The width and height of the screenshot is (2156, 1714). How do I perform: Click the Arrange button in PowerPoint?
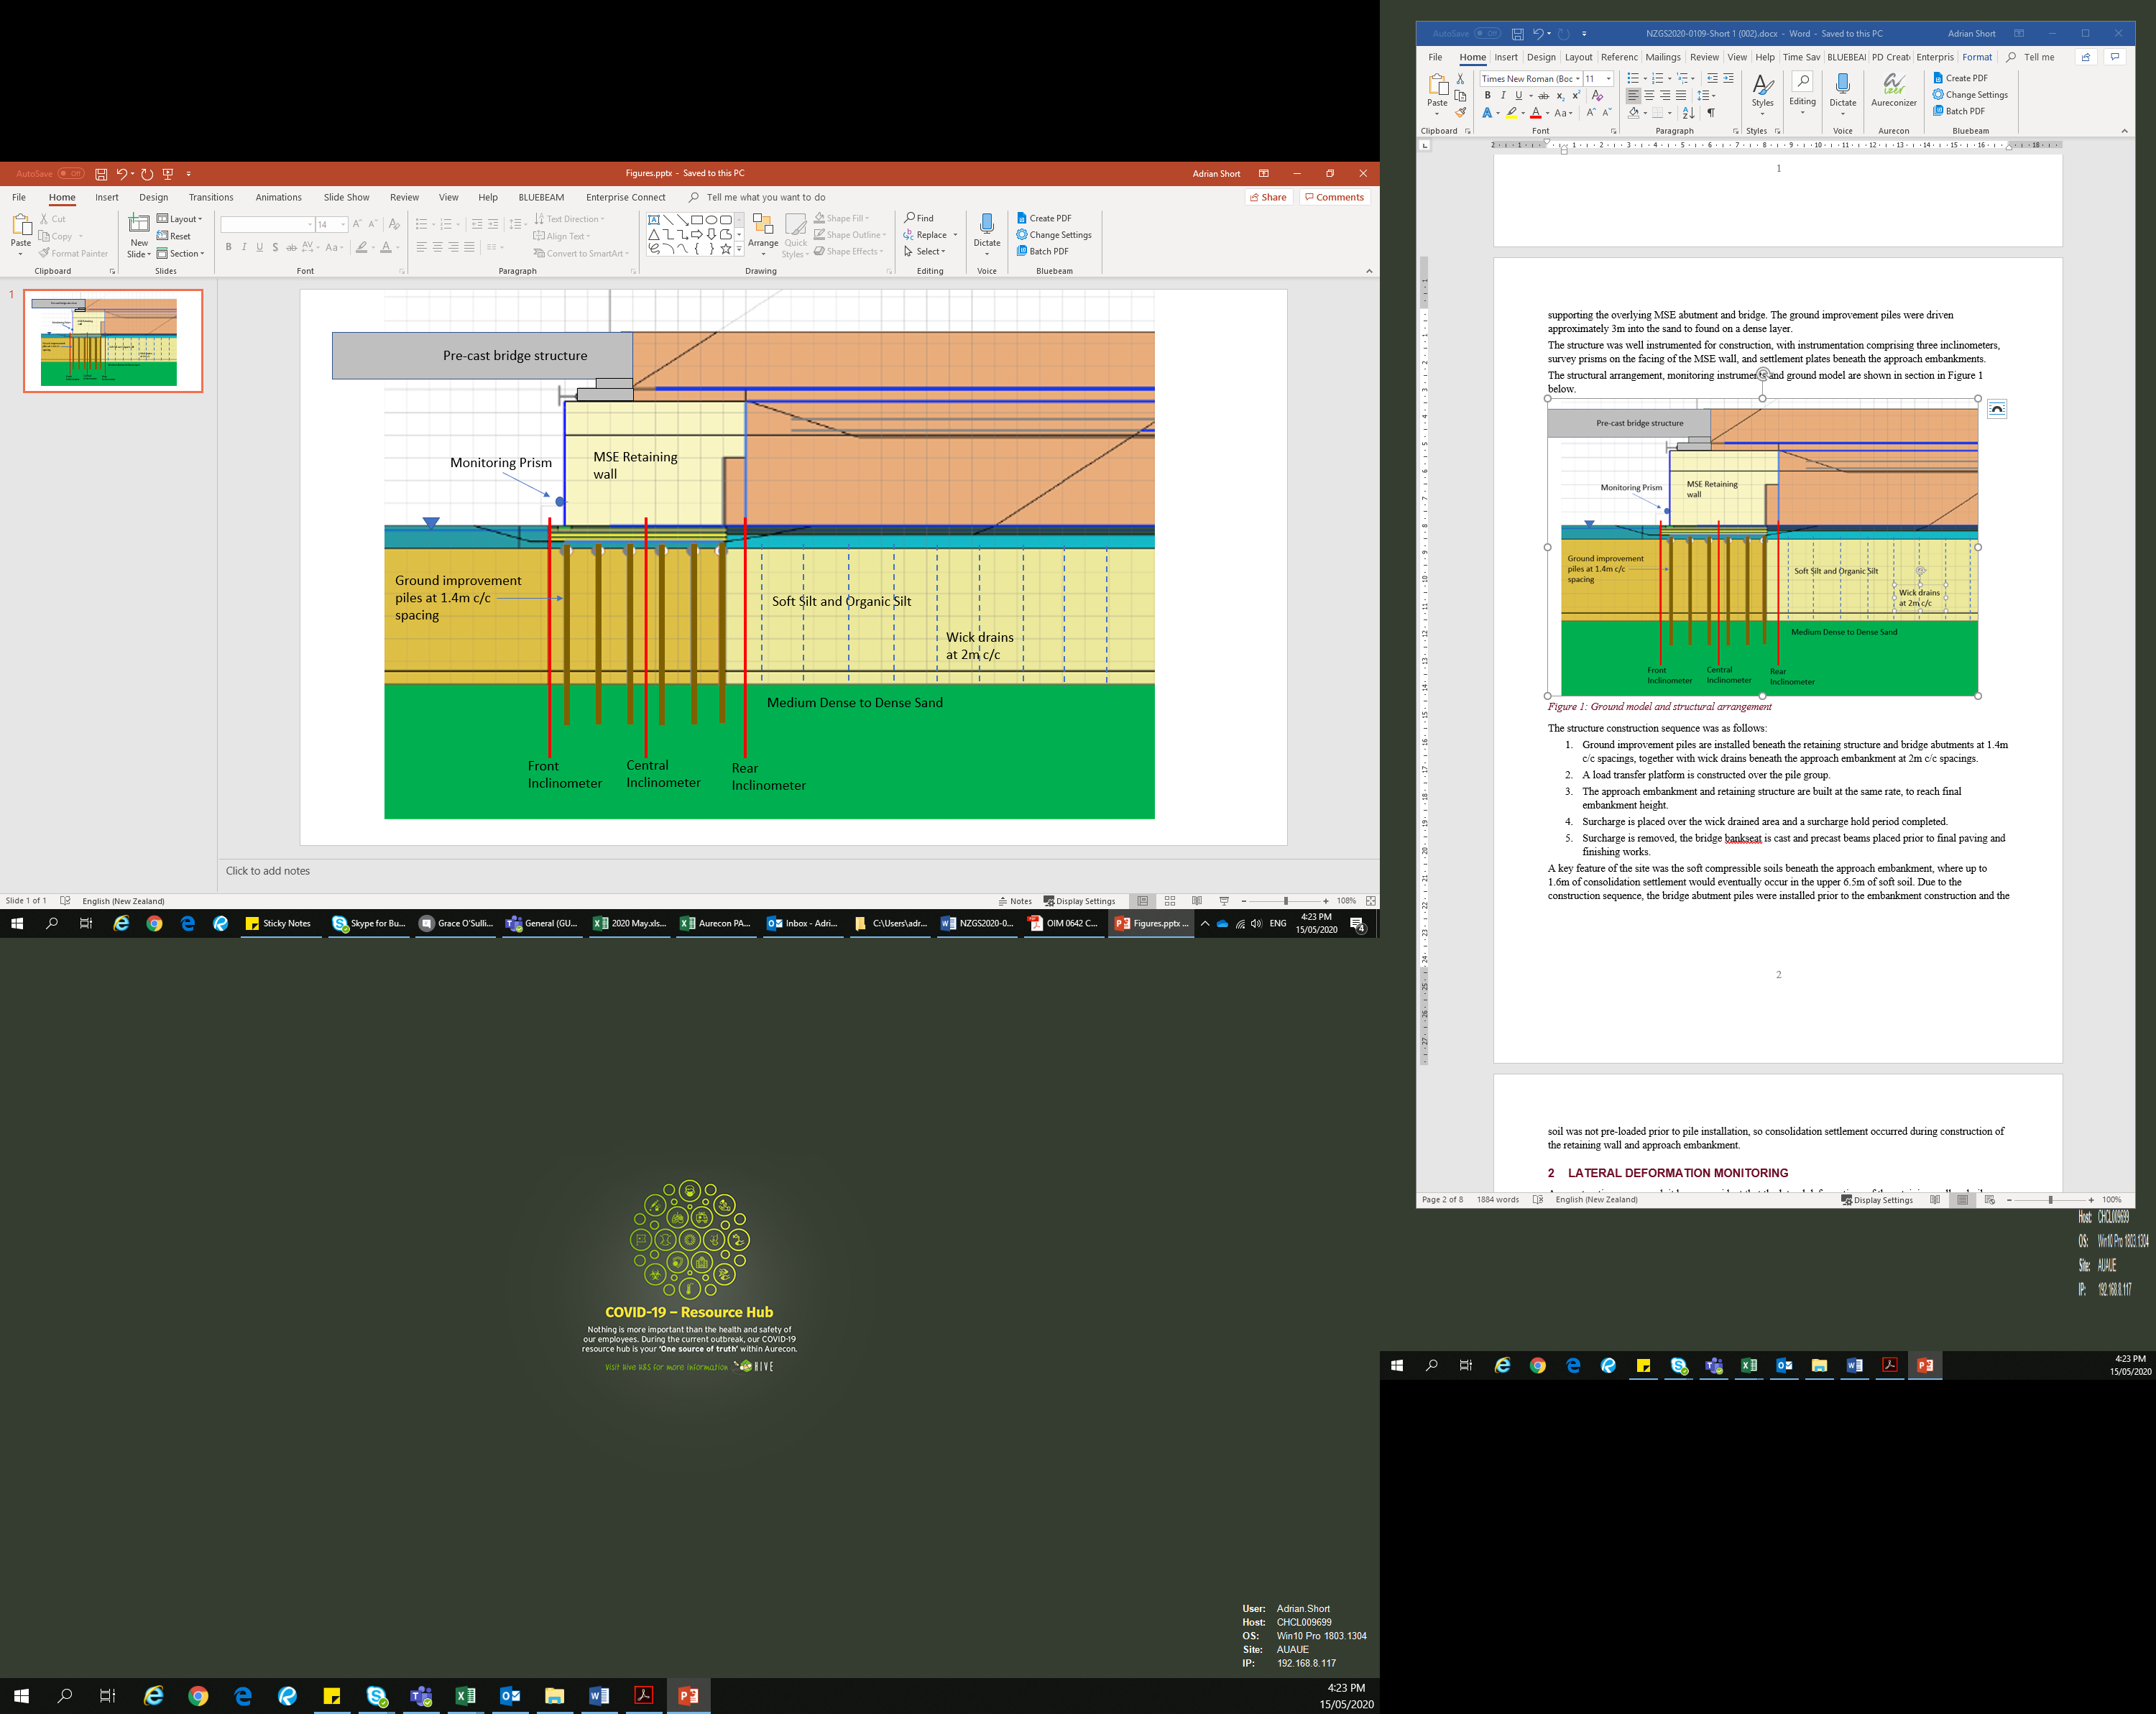pyautogui.click(x=762, y=230)
